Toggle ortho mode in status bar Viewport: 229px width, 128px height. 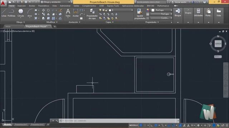pyautogui.click(x=152, y=125)
